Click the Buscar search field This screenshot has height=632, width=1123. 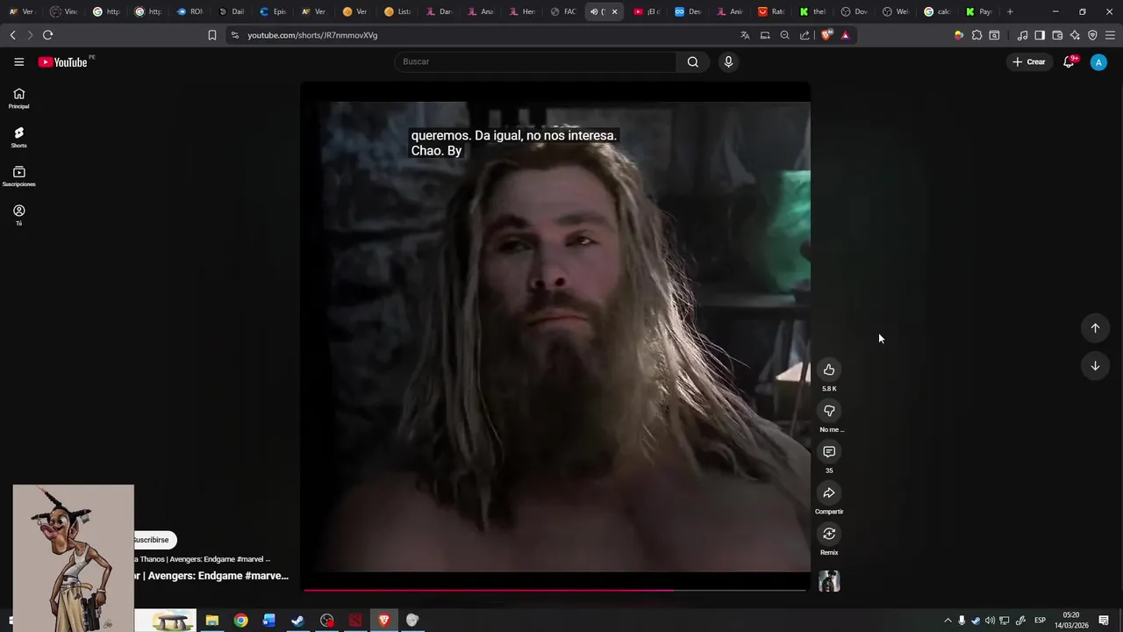[x=535, y=61]
